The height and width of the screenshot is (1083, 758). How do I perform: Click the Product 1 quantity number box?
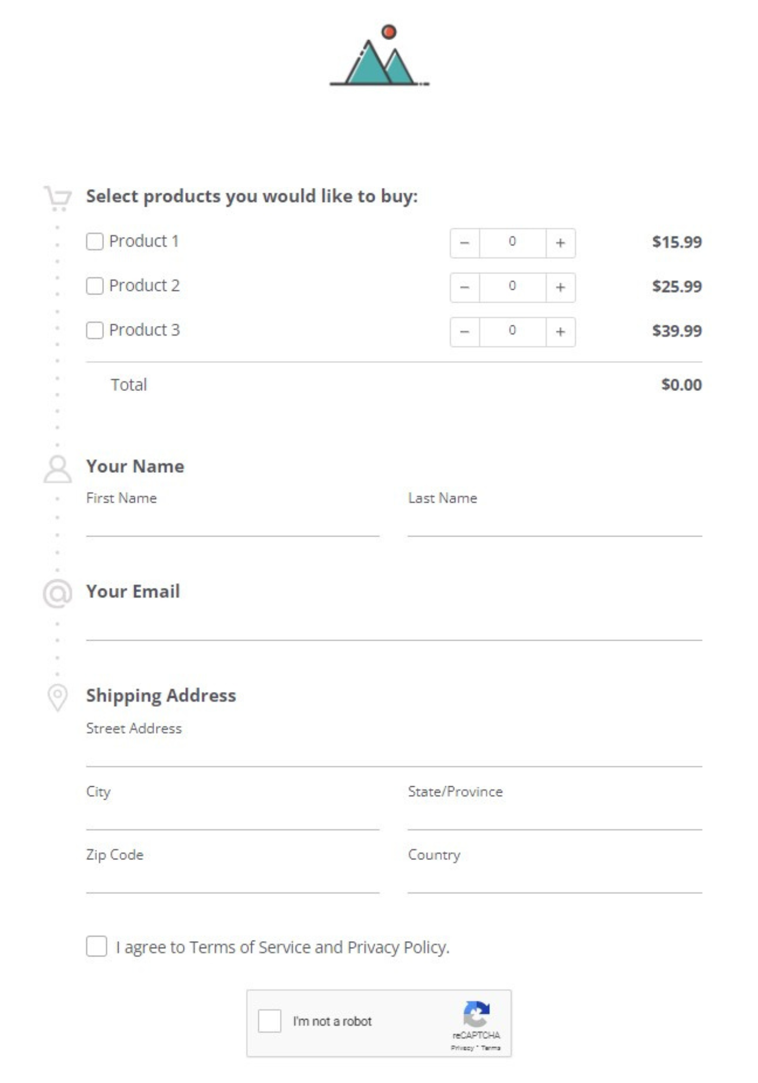pyautogui.click(x=512, y=243)
